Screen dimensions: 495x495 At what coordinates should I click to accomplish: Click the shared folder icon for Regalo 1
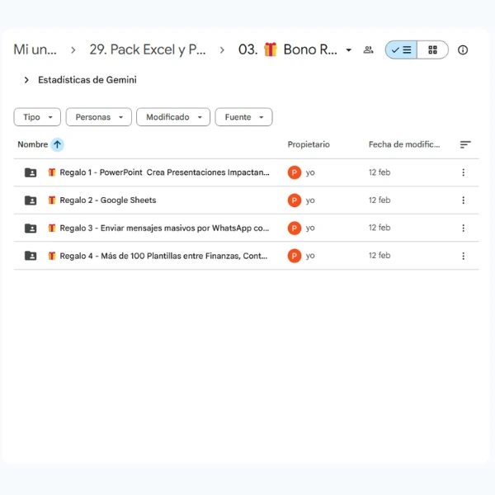(31, 172)
